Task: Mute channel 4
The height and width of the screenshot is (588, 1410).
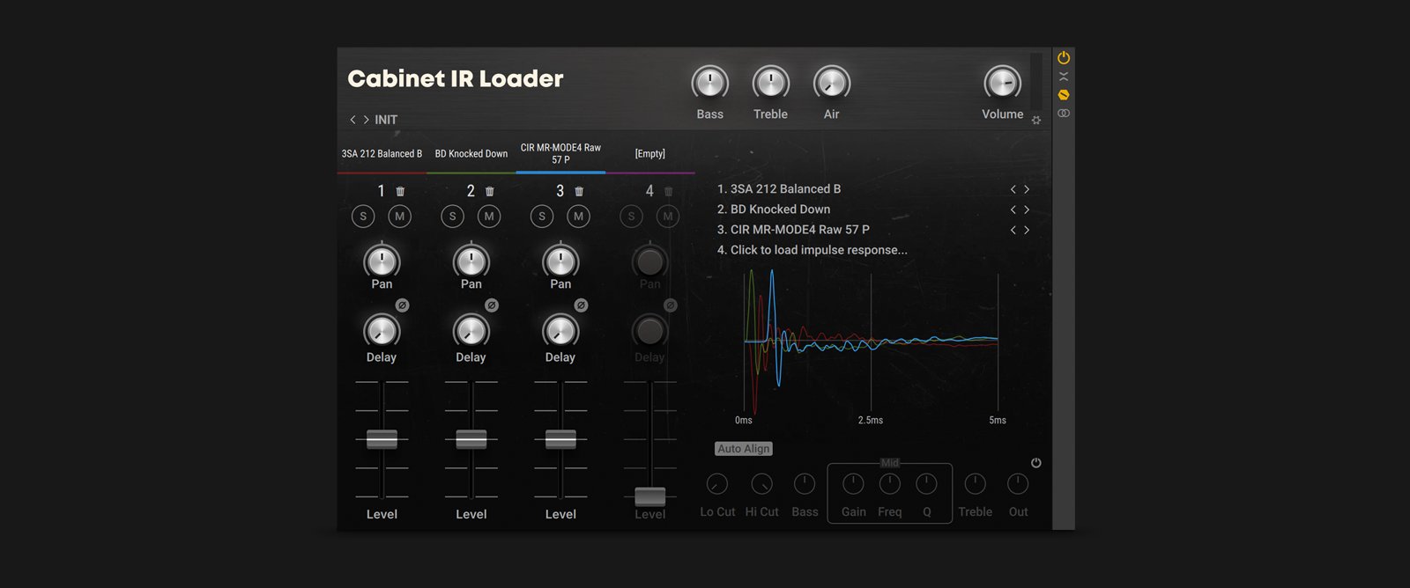Action: click(x=668, y=217)
